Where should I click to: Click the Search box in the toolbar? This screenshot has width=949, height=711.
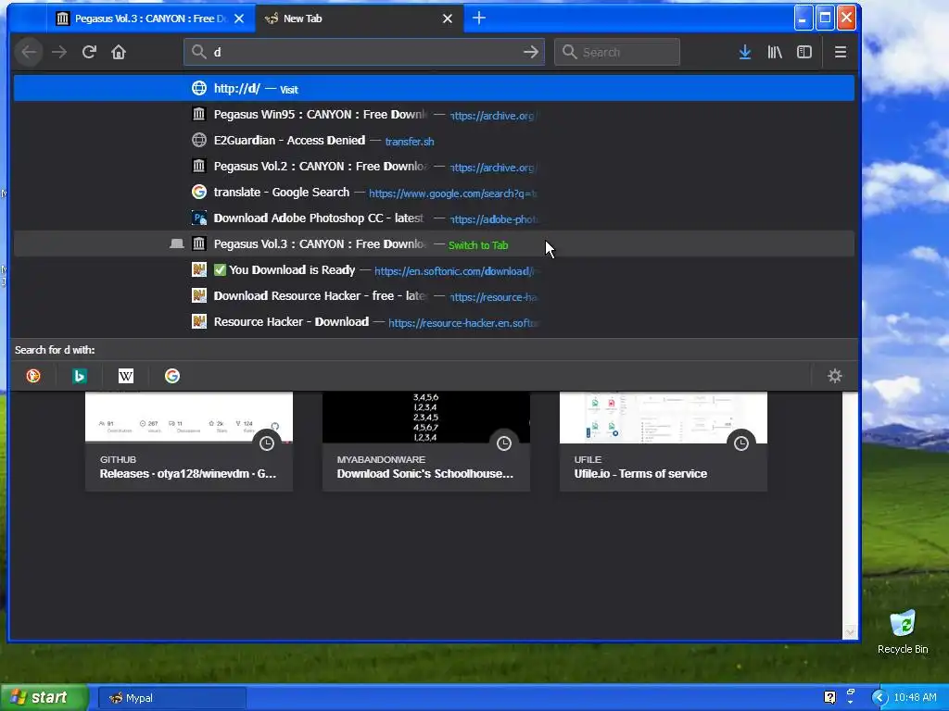click(616, 52)
